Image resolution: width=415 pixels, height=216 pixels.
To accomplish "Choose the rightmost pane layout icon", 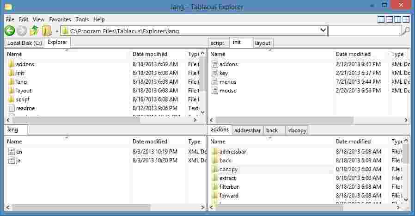I will (406, 19).
